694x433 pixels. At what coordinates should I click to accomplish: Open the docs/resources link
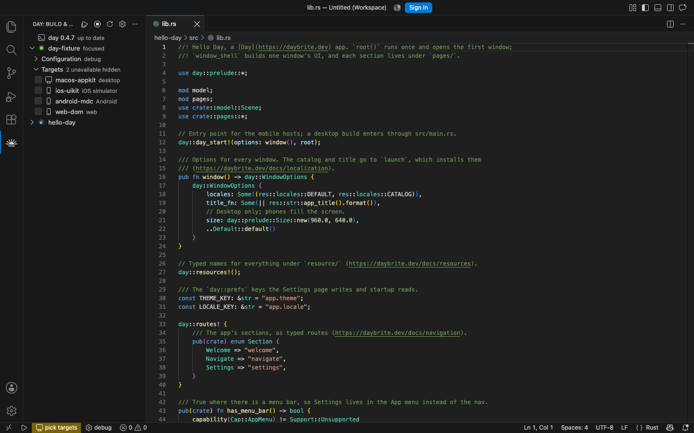pos(410,264)
